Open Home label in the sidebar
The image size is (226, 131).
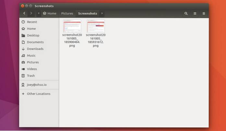(x=31, y=28)
